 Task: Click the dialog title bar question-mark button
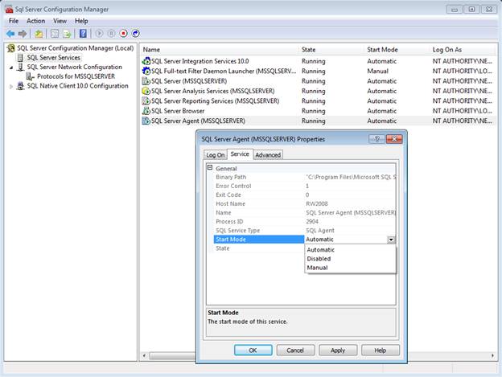pos(376,139)
